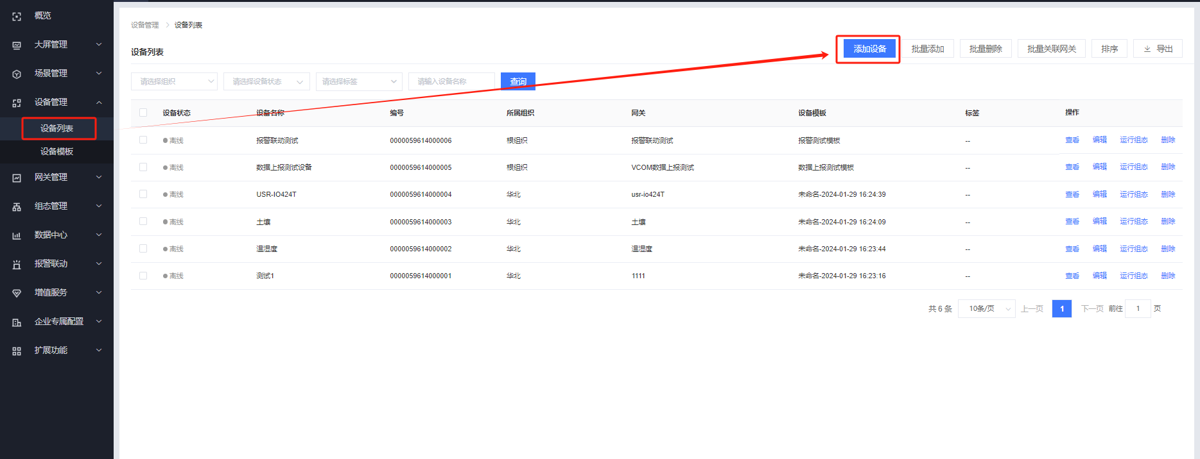
Task: Open 设备模板 in the sidebar submenu
Action: tap(57, 151)
